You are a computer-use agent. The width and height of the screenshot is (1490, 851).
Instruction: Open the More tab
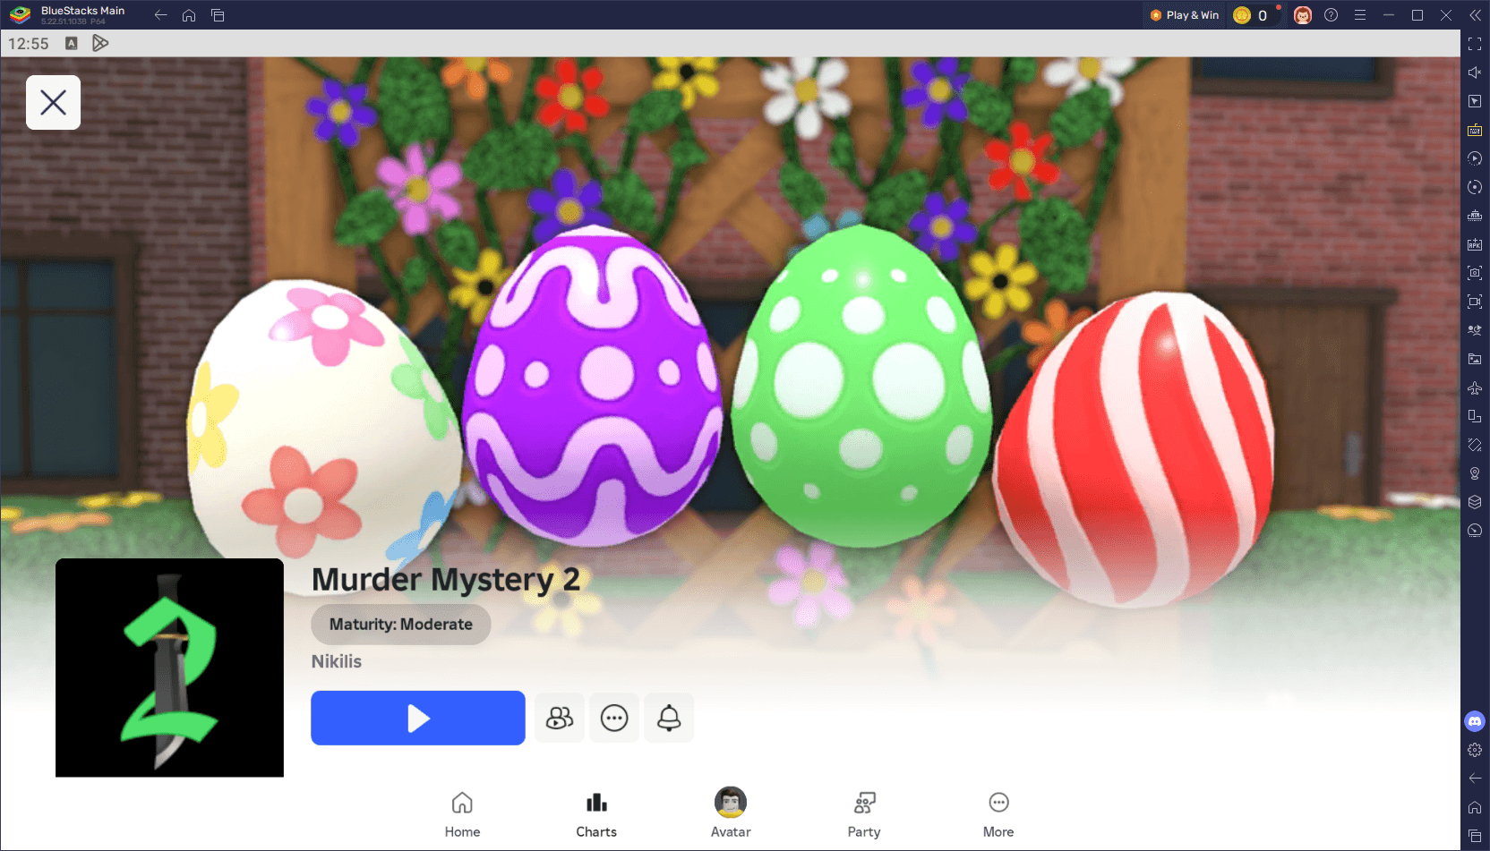tap(998, 814)
